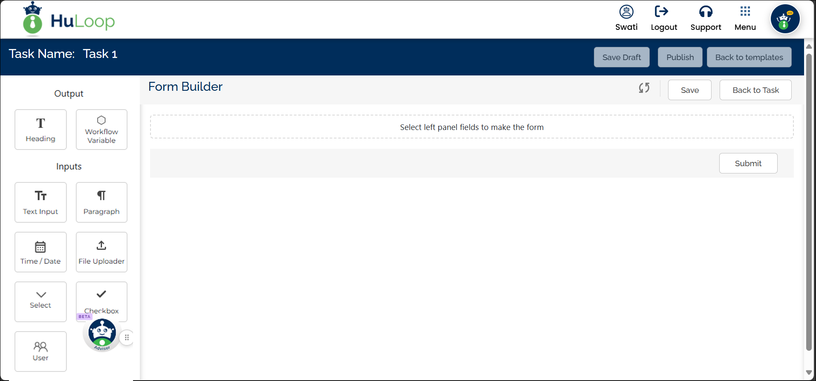Viewport: 816px width, 381px height.
Task: Open the Swati user profile
Action: point(626,18)
